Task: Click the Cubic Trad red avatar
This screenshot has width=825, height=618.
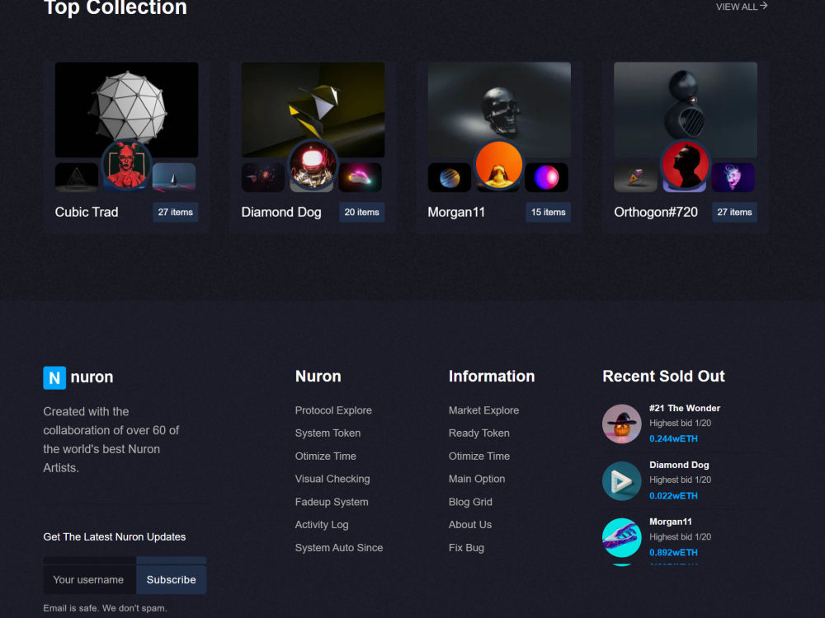Action: (126, 165)
